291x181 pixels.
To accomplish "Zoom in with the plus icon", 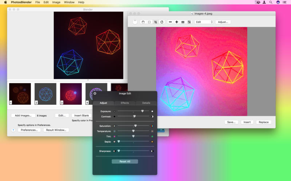I will (x=177, y=22).
